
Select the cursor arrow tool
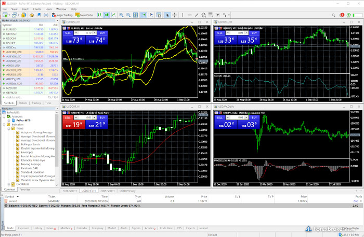pyautogui.click(x=167, y=15)
